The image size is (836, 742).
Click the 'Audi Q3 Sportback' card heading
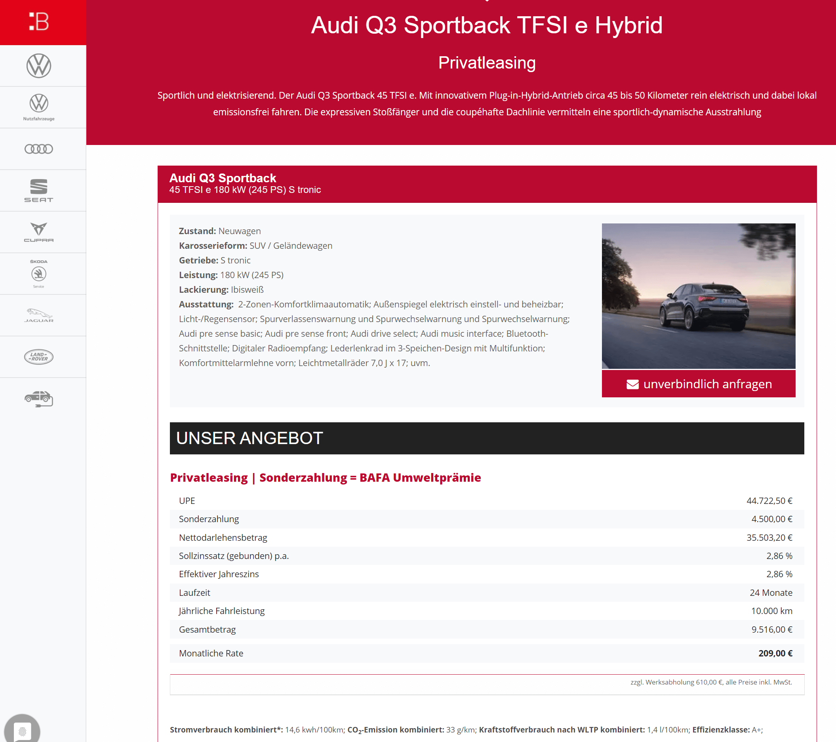pos(223,178)
